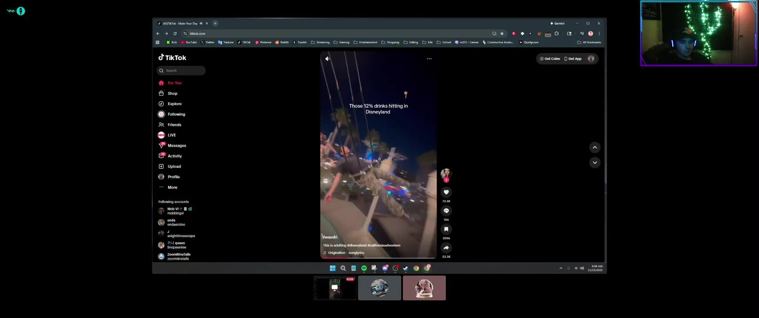
Task: Seek on the video progress bar
Action: [378, 257]
